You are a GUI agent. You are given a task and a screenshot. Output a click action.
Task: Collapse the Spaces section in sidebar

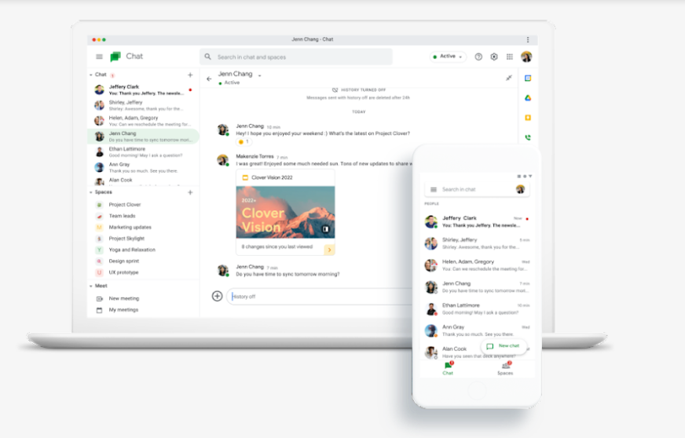[x=90, y=192]
